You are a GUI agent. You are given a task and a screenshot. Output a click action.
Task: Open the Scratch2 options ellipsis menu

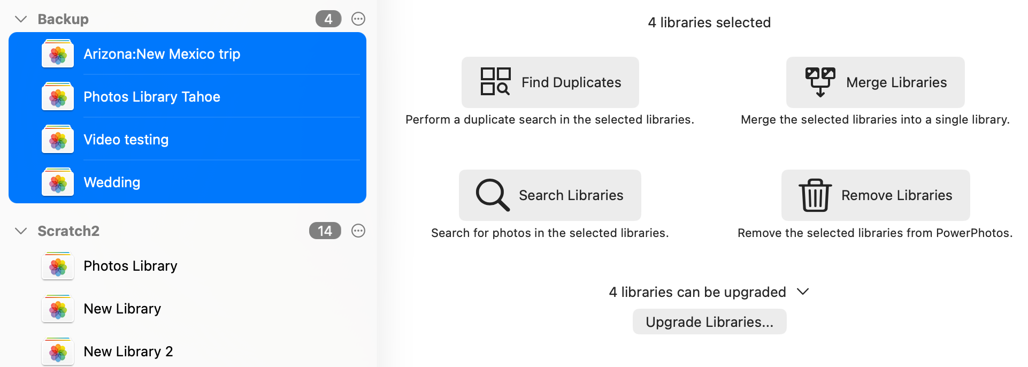(358, 231)
